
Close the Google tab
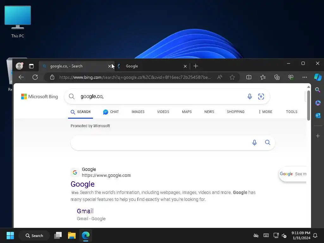coord(185,66)
